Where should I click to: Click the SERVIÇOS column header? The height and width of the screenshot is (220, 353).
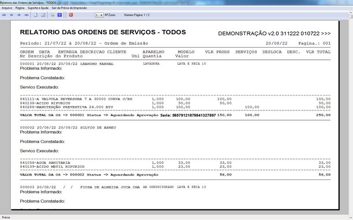point(246,52)
